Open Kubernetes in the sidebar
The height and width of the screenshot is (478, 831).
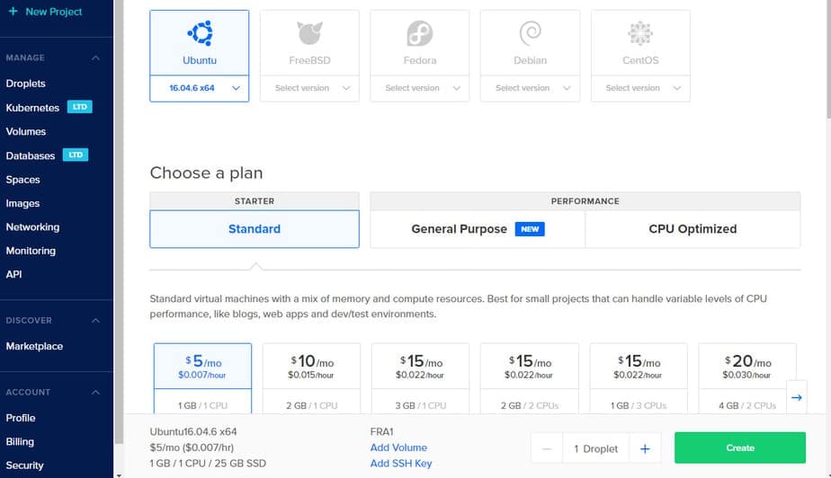tap(32, 108)
